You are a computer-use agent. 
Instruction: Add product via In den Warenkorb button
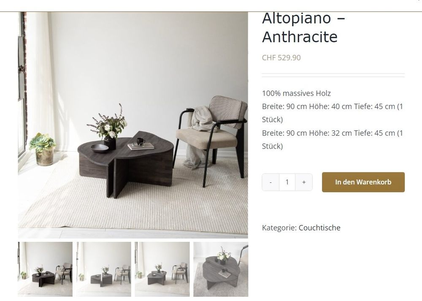[x=363, y=182]
